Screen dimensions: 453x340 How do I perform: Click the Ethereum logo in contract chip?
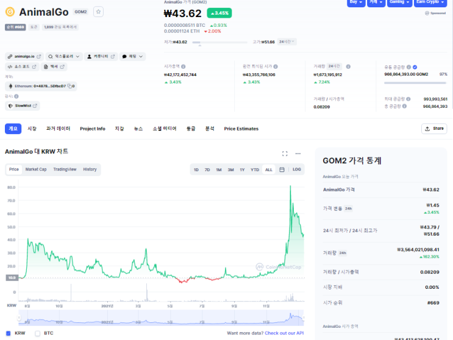[11, 86]
